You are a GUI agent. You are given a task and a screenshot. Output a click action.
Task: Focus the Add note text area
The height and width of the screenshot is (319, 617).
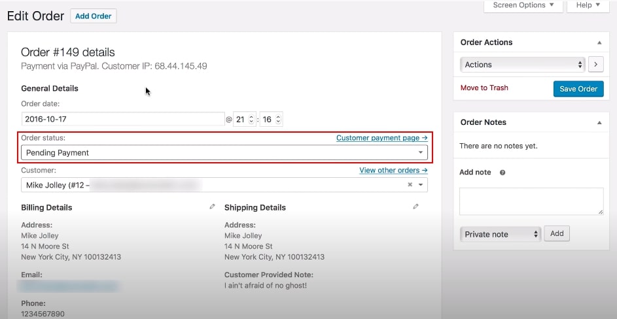pos(531,201)
